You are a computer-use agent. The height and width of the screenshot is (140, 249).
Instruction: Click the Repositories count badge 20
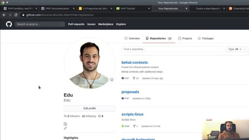170,38
